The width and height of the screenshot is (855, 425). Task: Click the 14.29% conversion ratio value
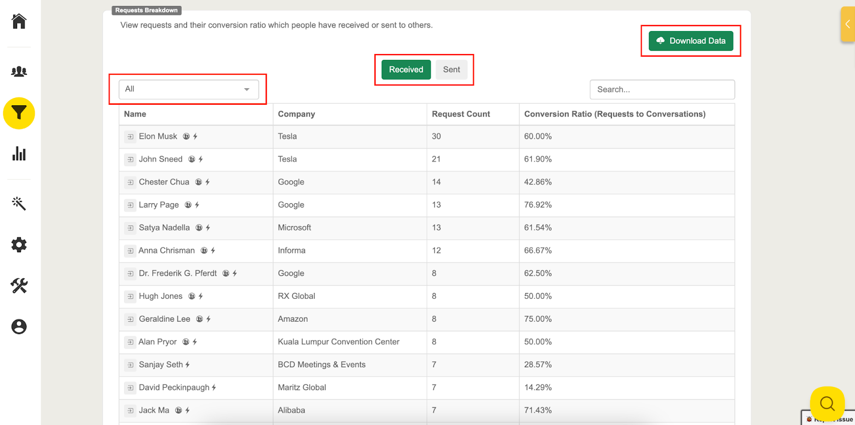pyautogui.click(x=538, y=388)
